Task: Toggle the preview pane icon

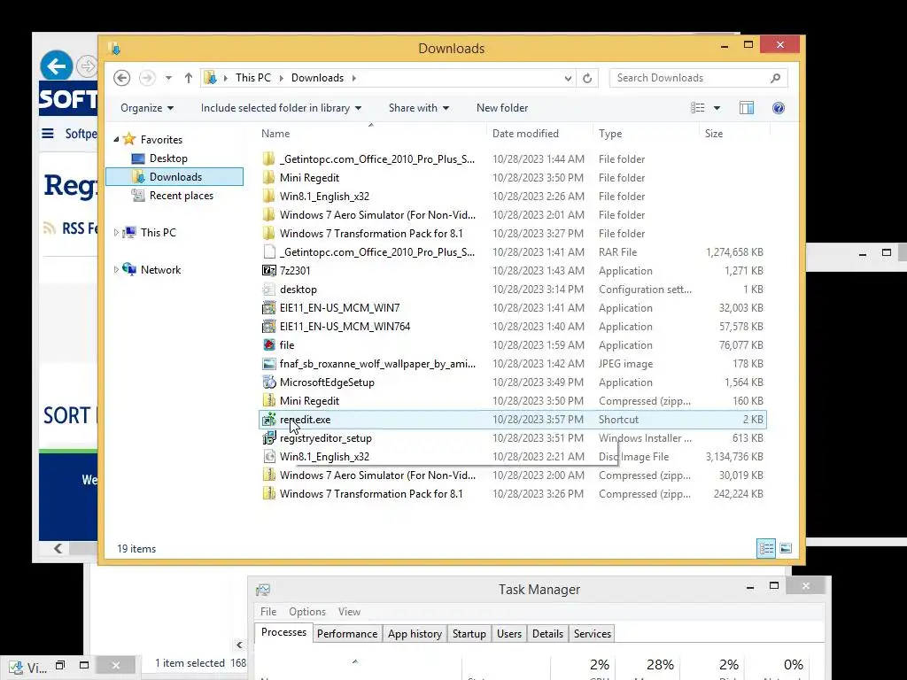Action: point(747,108)
